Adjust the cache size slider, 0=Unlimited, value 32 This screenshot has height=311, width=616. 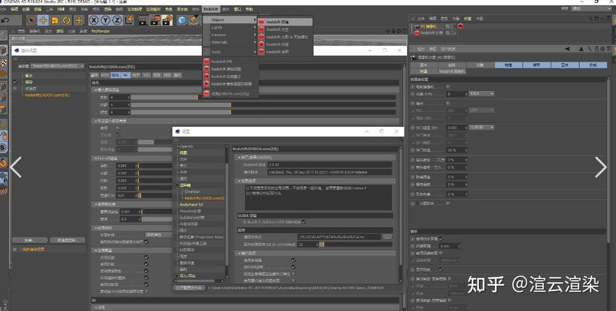(x=355, y=244)
